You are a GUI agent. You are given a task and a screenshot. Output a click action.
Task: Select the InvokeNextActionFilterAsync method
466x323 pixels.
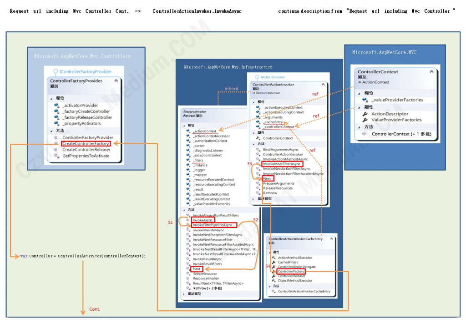pos(287,169)
